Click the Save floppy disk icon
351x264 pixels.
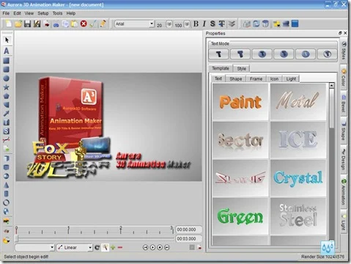point(27,23)
